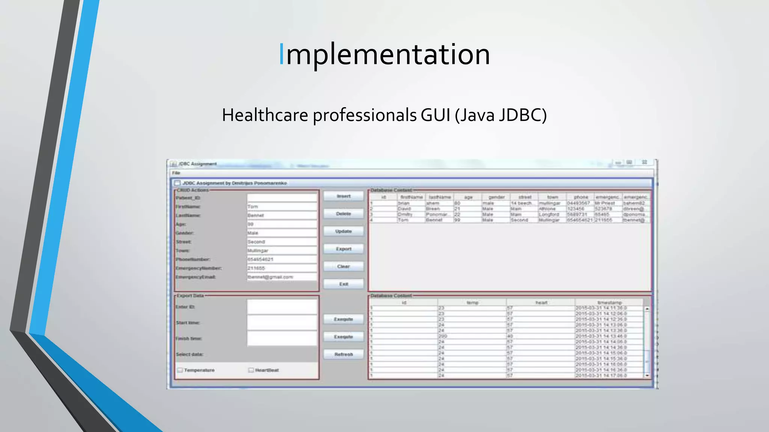Select the '2015-03-31 14:17:06.0' timestamp cell

(609, 376)
